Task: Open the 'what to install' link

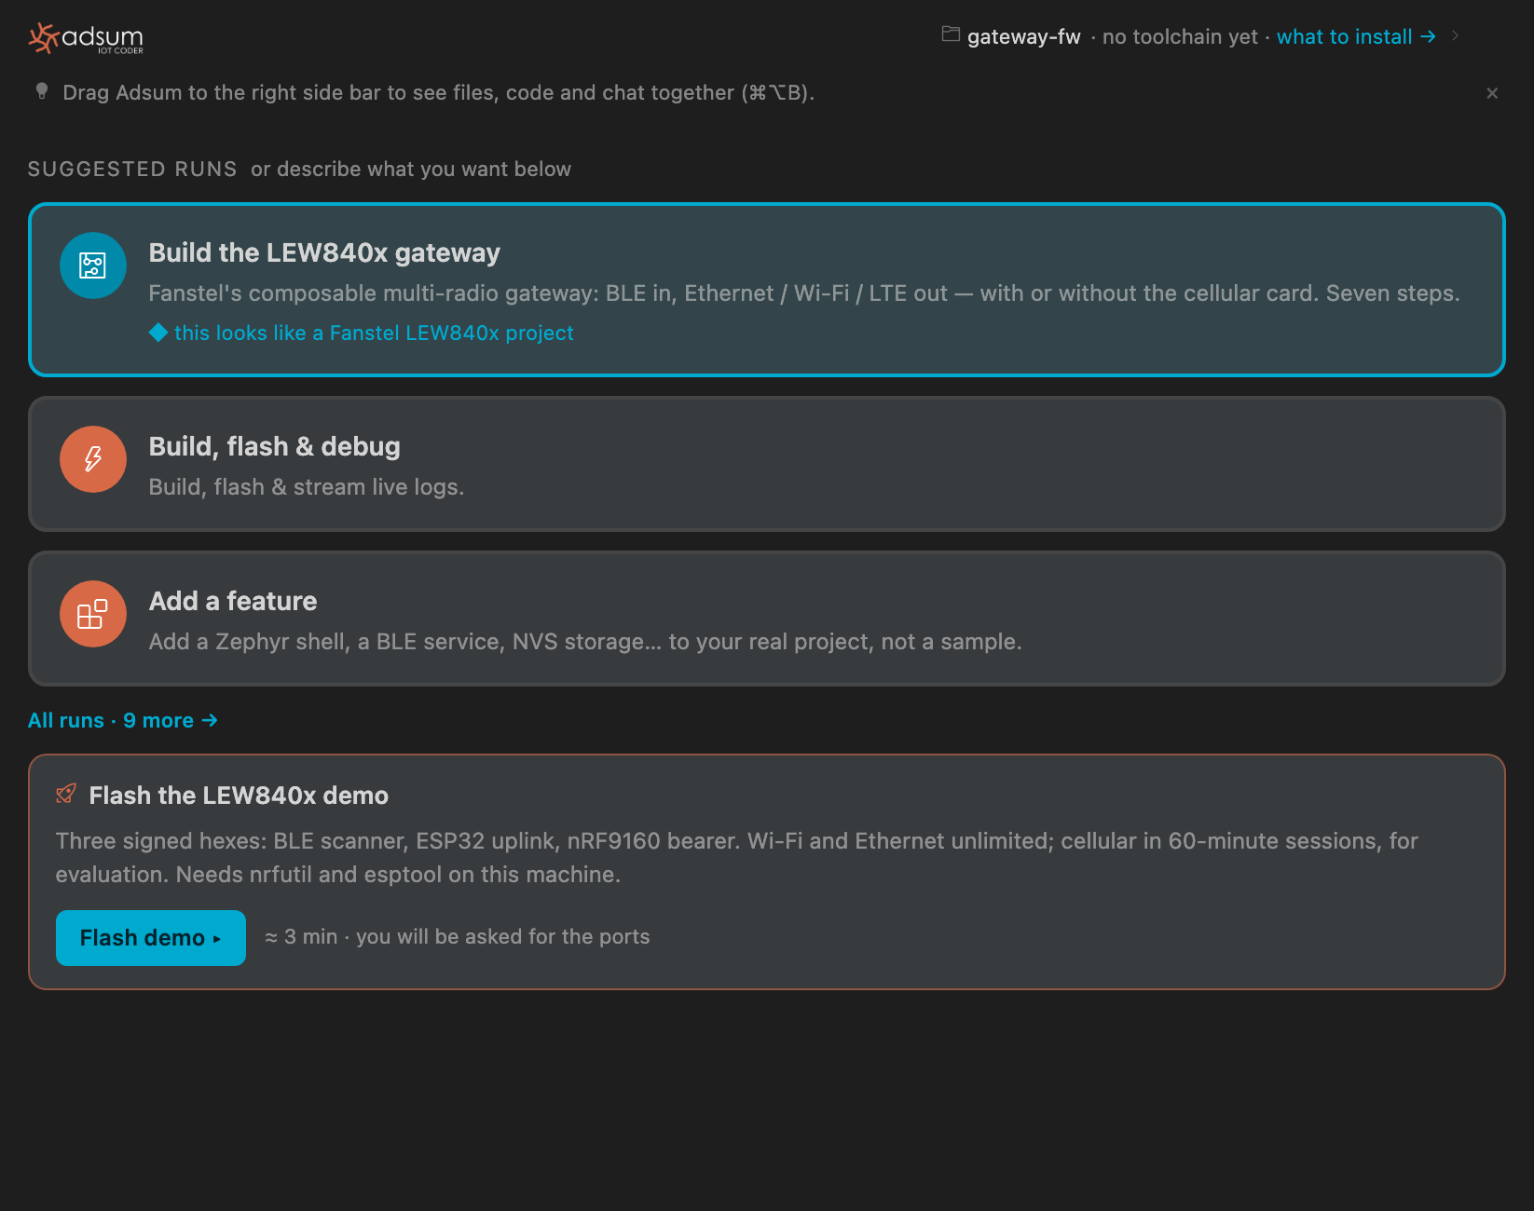Action: pyautogui.click(x=1356, y=36)
